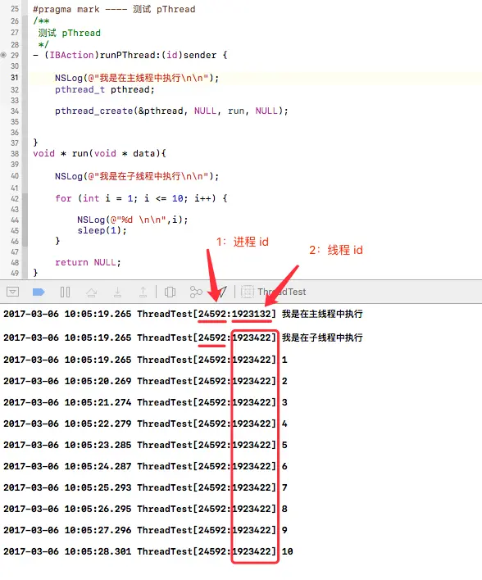Viewport: 482px width, 580px height.
Task: Hide the debug area with the toggle icon
Action: click(13, 292)
